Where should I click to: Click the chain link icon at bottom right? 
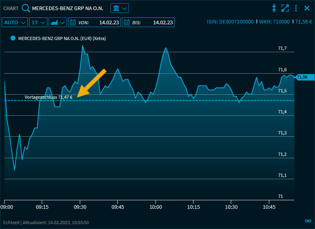(308, 221)
